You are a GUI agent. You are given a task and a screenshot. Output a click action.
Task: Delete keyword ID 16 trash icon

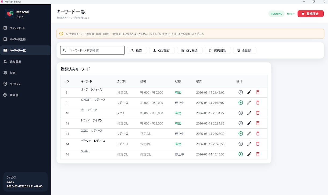(x=258, y=154)
